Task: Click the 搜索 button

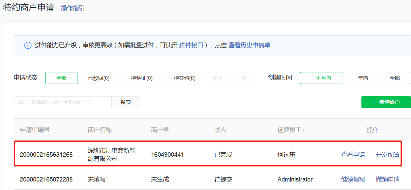Action: pyautogui.click(x=126, y=102)
